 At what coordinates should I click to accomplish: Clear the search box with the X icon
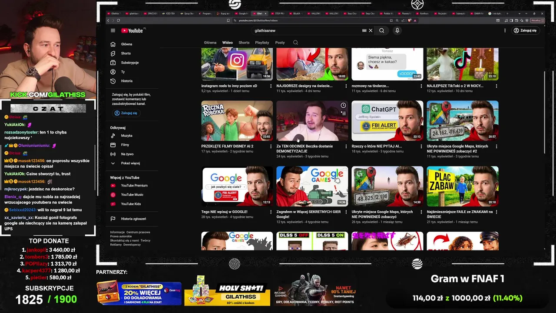(x=371, y=30)
